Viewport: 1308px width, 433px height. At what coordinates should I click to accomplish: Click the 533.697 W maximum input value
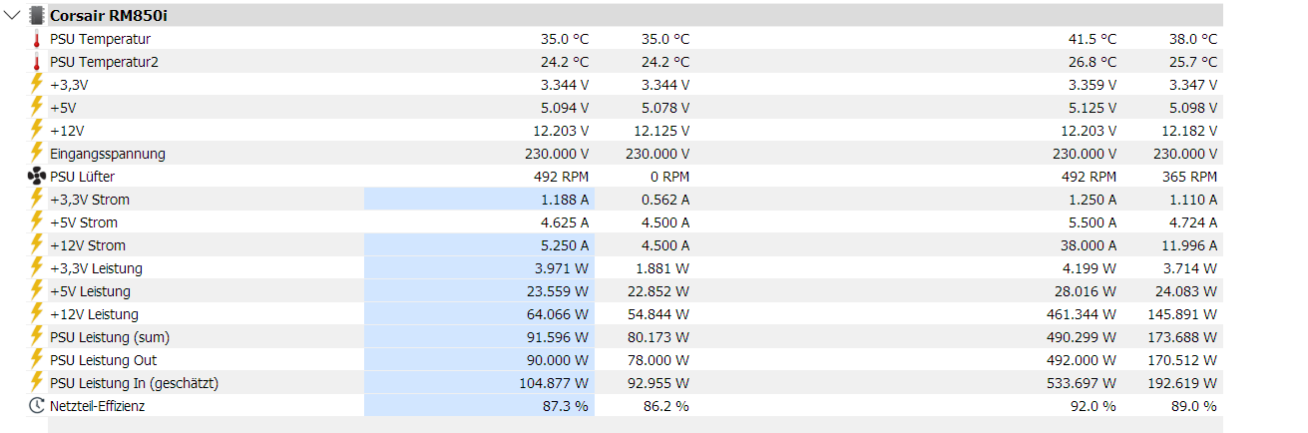click(1084, 383)
